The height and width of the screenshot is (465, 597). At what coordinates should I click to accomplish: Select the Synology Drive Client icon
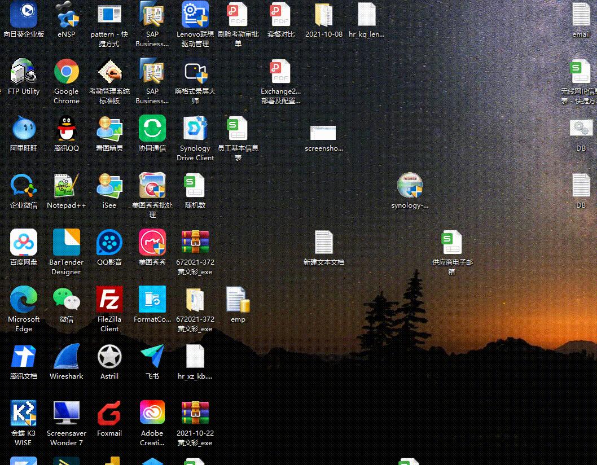[x=195, y=128]
